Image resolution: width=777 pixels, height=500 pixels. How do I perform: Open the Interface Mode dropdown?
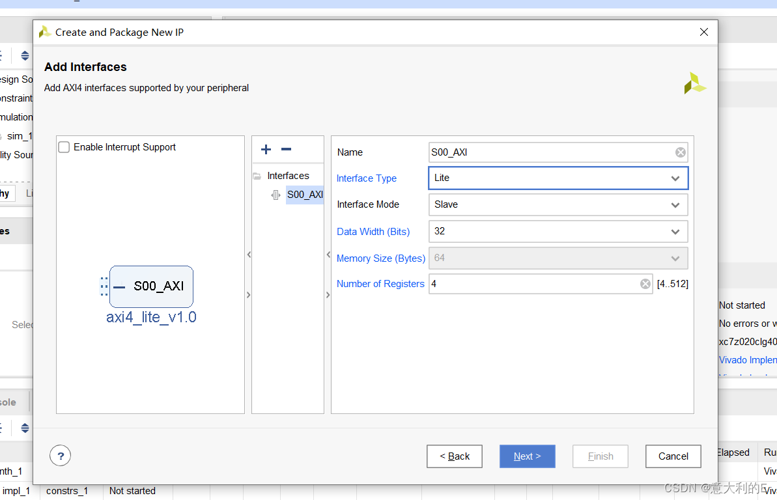pyautogui.click(x=558, y=204)
